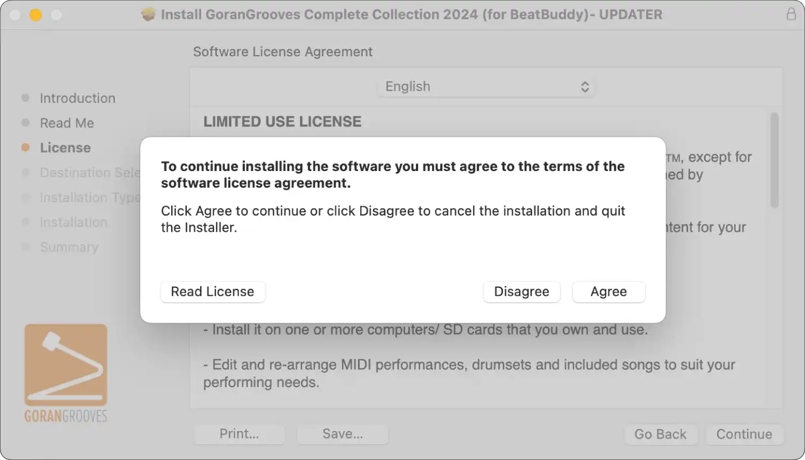Click the bold dialog heading text

point(393,175)
